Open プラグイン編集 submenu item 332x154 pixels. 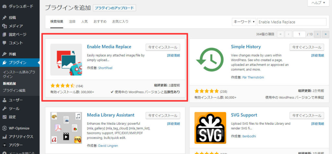pyautogui.click(x=14, y=90)
